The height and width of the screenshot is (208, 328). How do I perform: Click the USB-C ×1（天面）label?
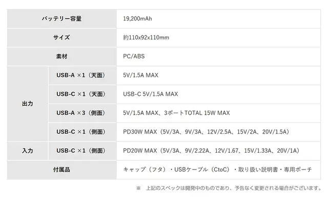coord(81,94)
